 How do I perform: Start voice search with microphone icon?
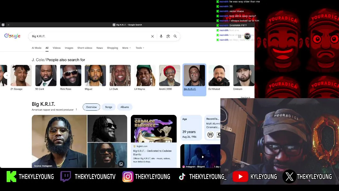(161, 36)
